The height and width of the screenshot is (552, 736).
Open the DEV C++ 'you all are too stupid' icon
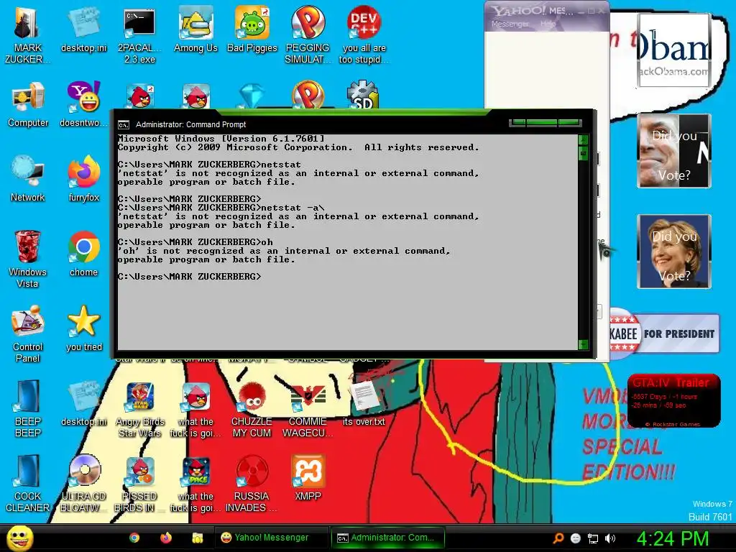[x=364, y=35]
